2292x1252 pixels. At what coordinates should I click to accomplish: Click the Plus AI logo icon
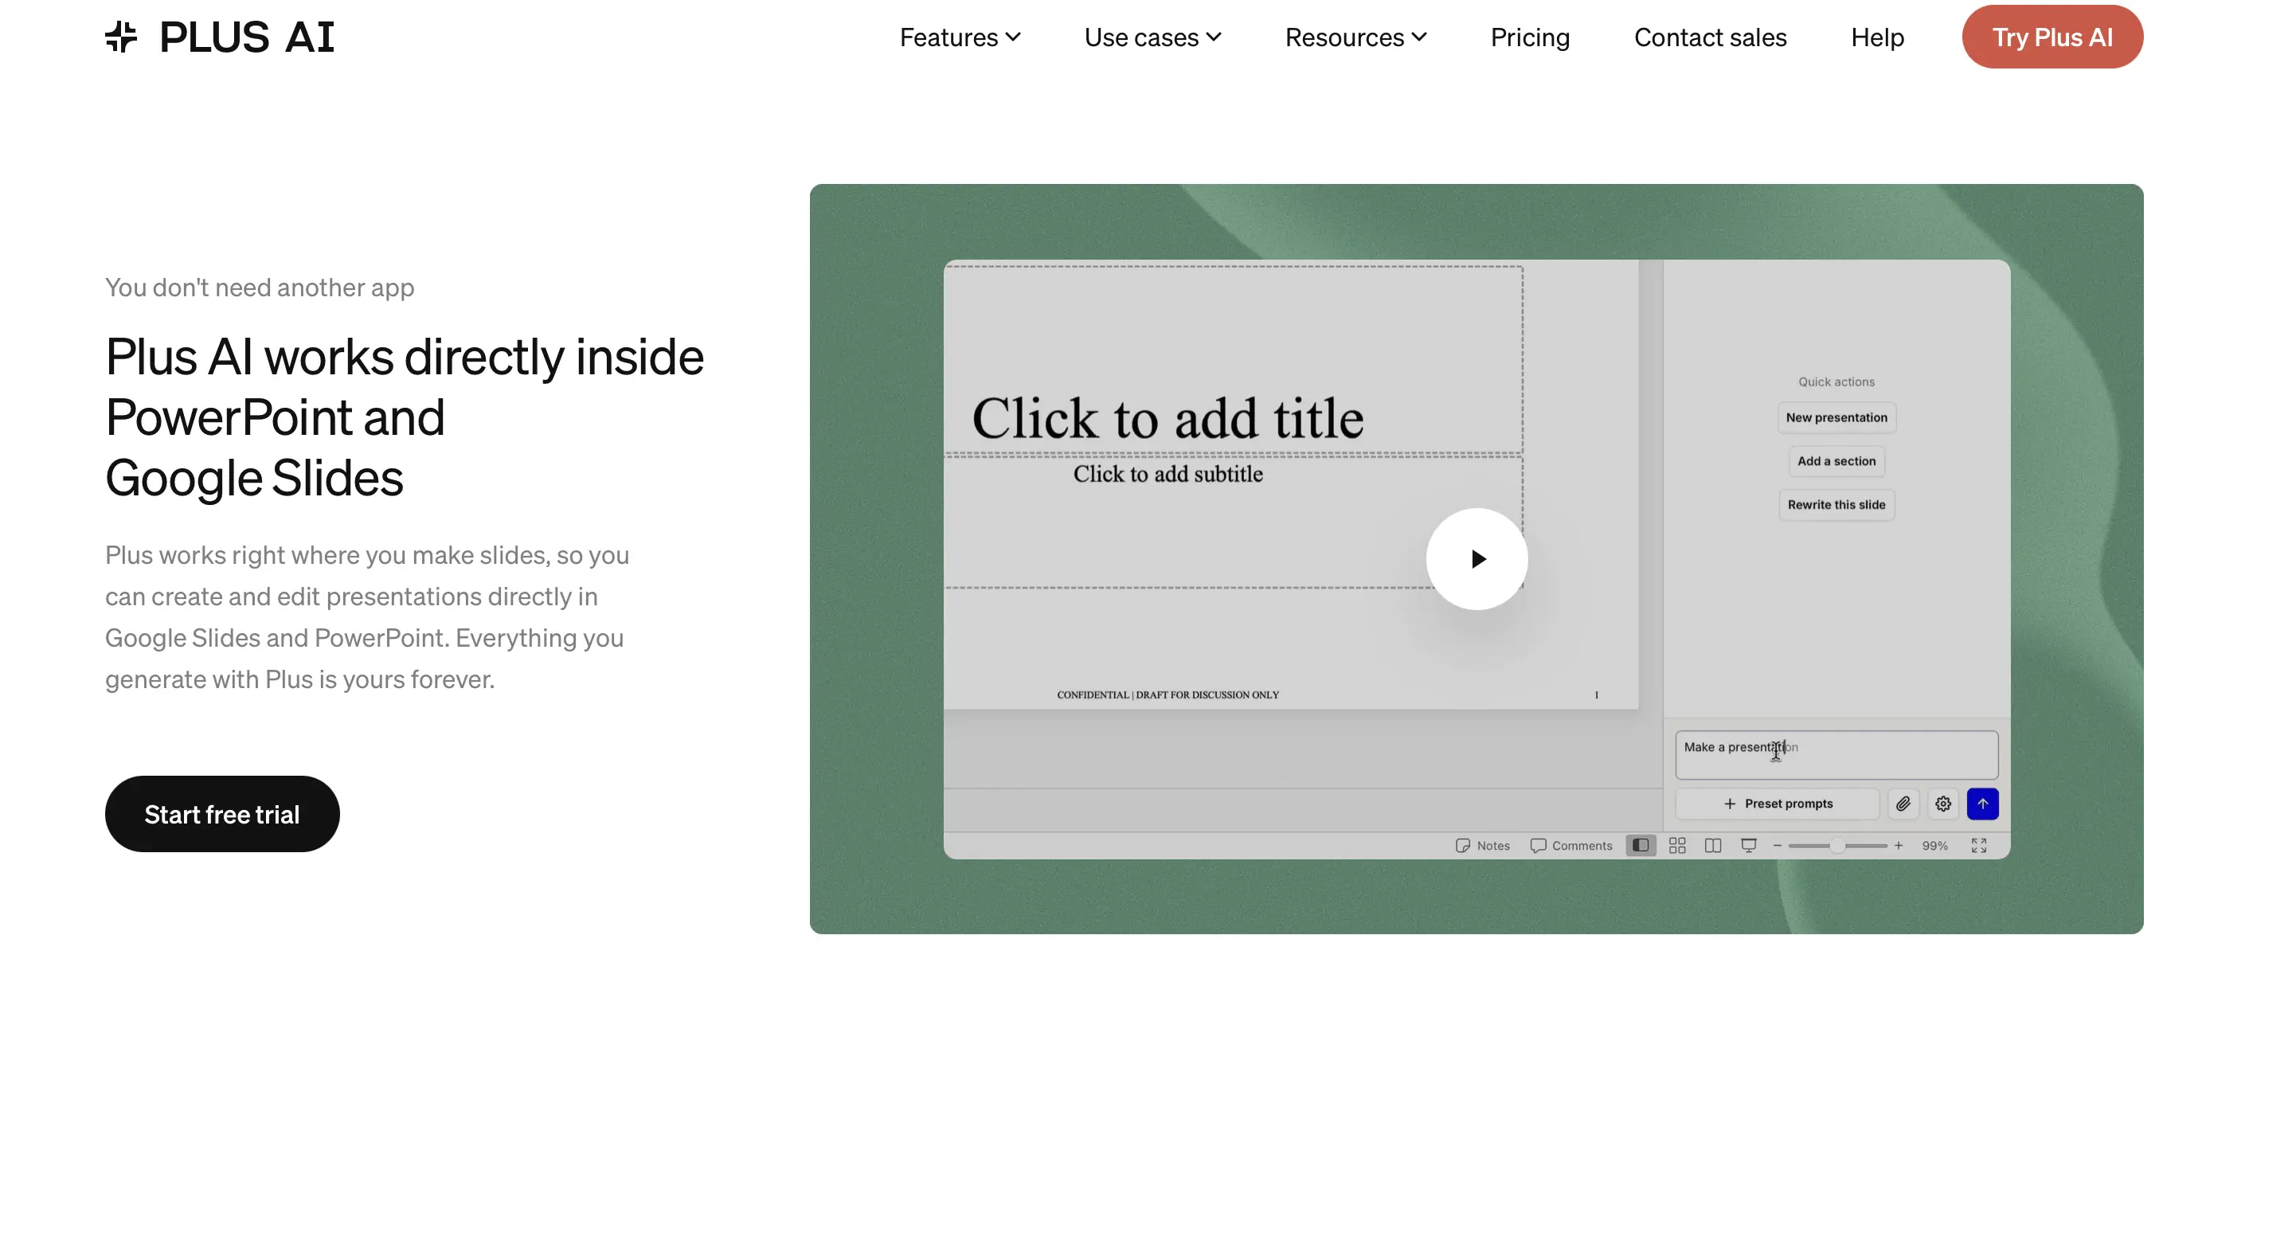(121, 37)
